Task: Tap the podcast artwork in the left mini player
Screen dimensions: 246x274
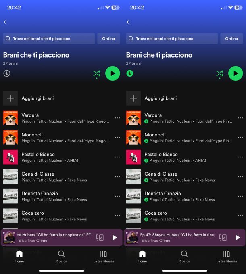Action: [9, 237]
